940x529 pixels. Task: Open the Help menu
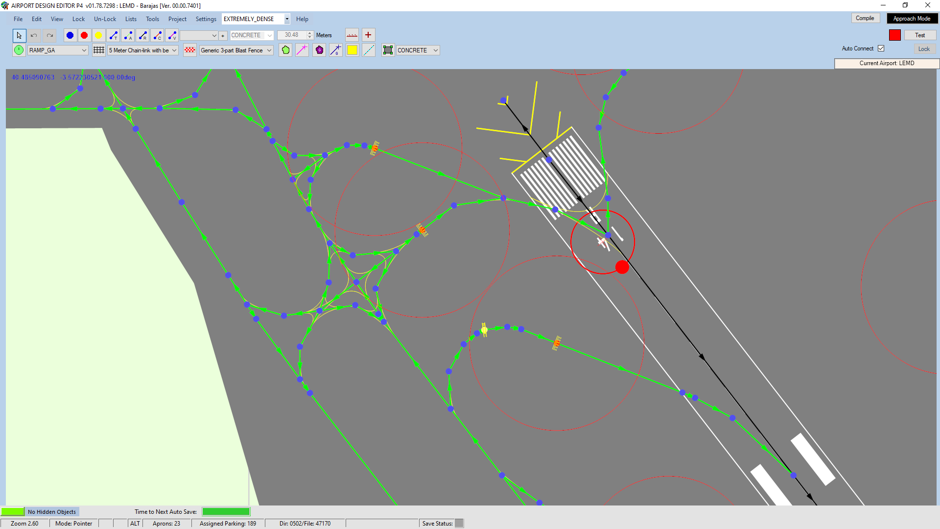coord(302,19)
